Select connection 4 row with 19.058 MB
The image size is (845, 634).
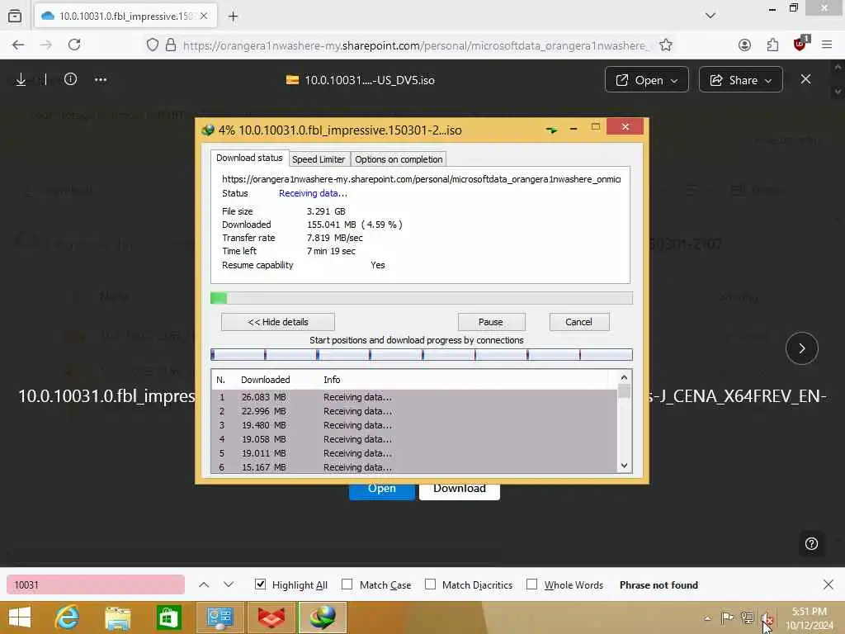click(x=414, y=439)
